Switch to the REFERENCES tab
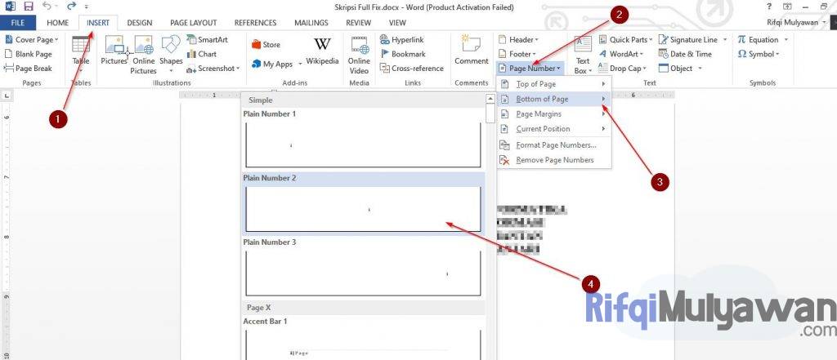Viewport: 837px width, 360px height. (255, 23)
